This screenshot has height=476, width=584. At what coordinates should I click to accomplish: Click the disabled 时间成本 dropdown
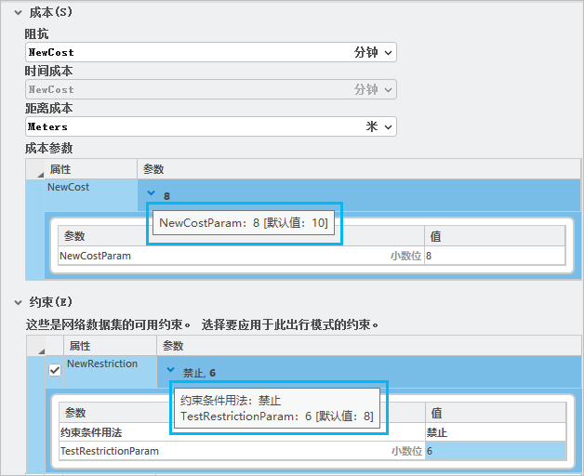tap(210, 89)
